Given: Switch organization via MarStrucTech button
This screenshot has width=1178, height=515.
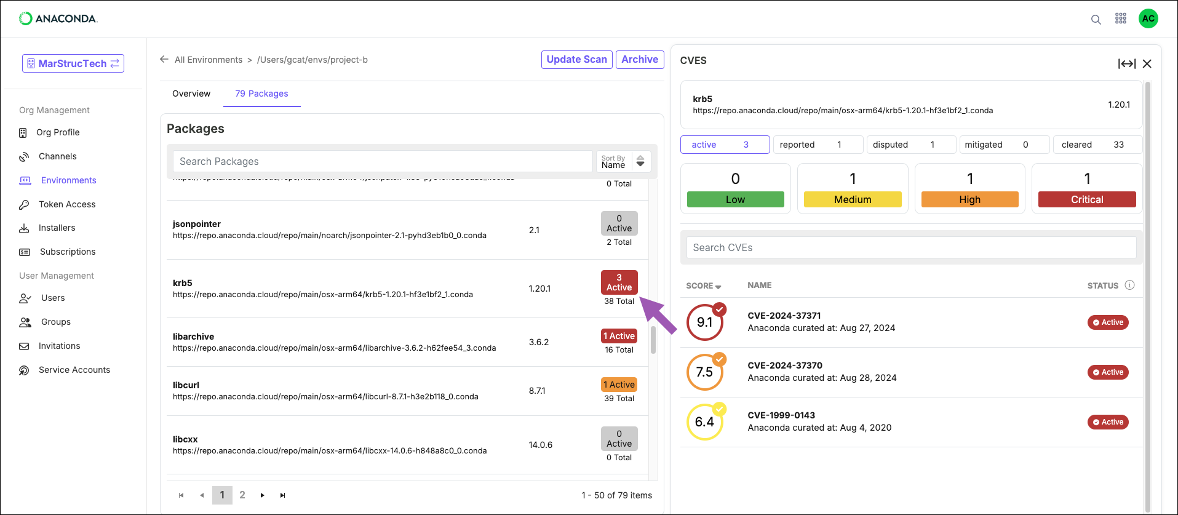Looking at the screenshot, I should click(73, 63).
